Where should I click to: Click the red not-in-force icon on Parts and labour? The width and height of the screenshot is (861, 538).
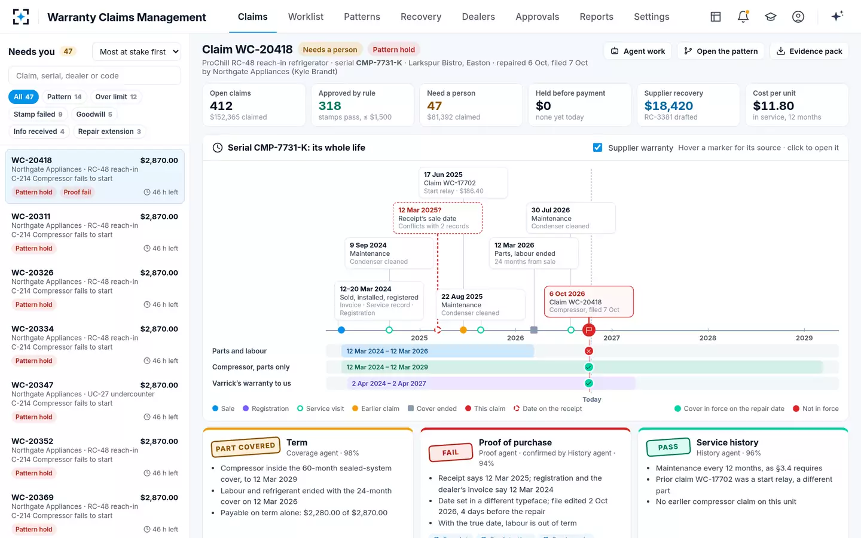589,351
